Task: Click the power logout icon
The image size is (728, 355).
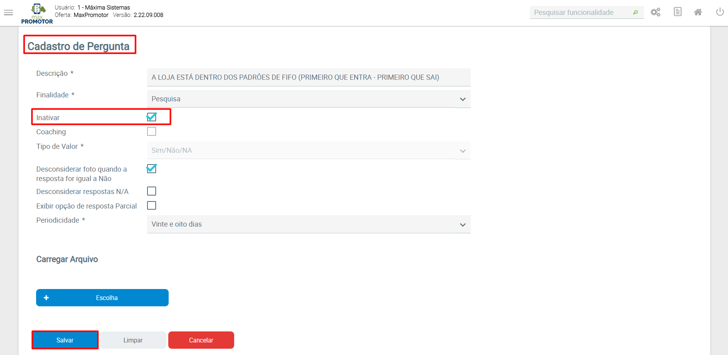Action: (x=720, y=12)
